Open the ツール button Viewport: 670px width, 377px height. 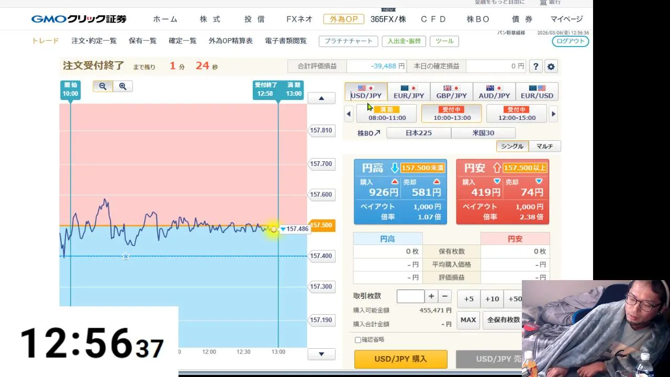[444, 41]
